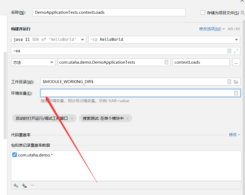Viewport: 245px width, 195px height.
Task: Open the -cp HelloWorld classpath dropdown
Action: pos(164,40)
